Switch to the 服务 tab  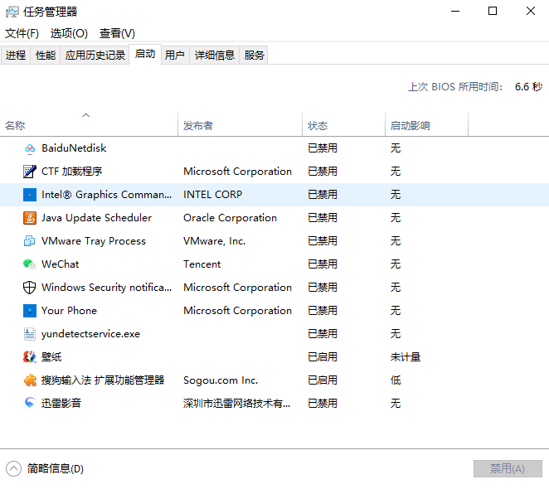(255, 55)
